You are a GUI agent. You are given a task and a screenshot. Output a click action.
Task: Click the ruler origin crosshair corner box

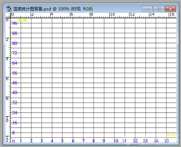click(x=8, y=15)
